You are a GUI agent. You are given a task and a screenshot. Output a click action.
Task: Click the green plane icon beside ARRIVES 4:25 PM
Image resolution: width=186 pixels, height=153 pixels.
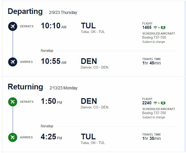(x=13, y=137)
